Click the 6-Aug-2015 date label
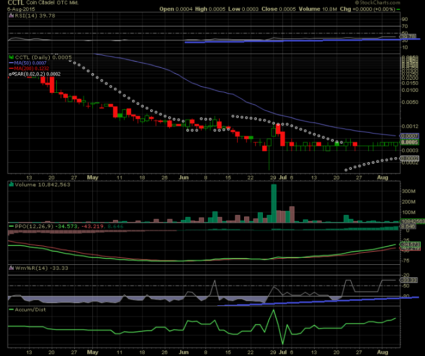Screen dimensions: 425x356 (x=21, y=9)
